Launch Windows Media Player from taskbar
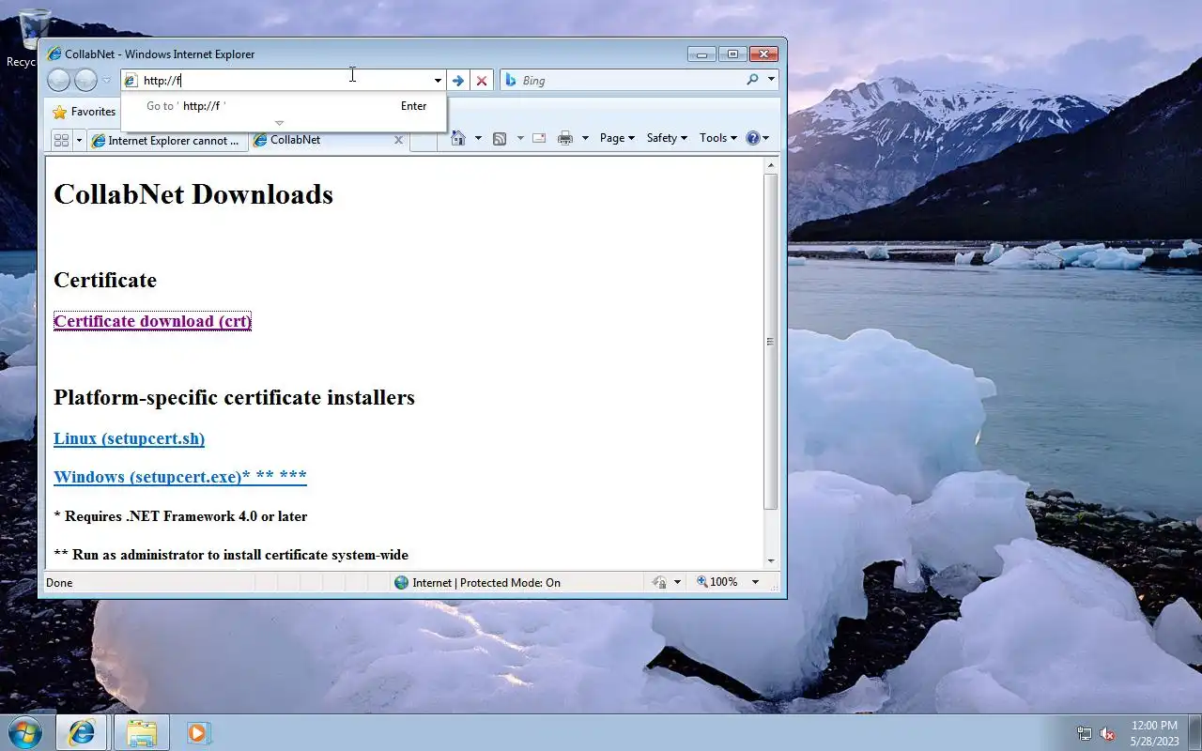The height and width of the screenshot is (751, 1202). (197, 732)
